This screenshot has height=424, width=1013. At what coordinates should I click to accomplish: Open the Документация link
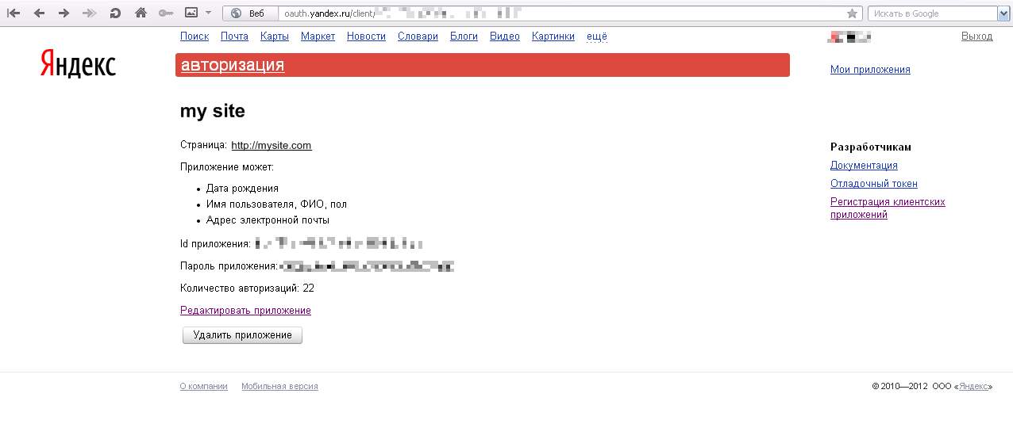tap(864, 166)
